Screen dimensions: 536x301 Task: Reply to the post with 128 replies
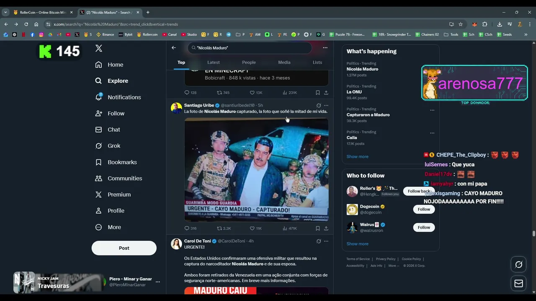(x=191, y=92)
